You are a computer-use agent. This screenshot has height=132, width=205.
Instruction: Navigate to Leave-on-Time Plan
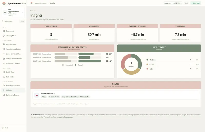pos(13,54)
